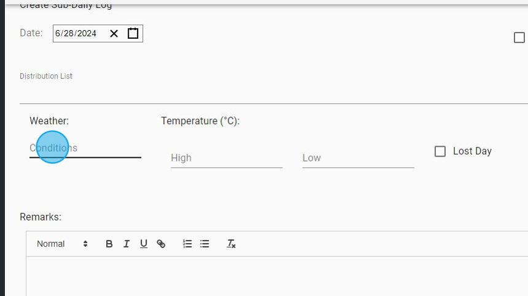Image resolution: width=528 pixels, height=296 pixels.
Task: Clear the date field with X icon
Action: click(x=114, y=33)
